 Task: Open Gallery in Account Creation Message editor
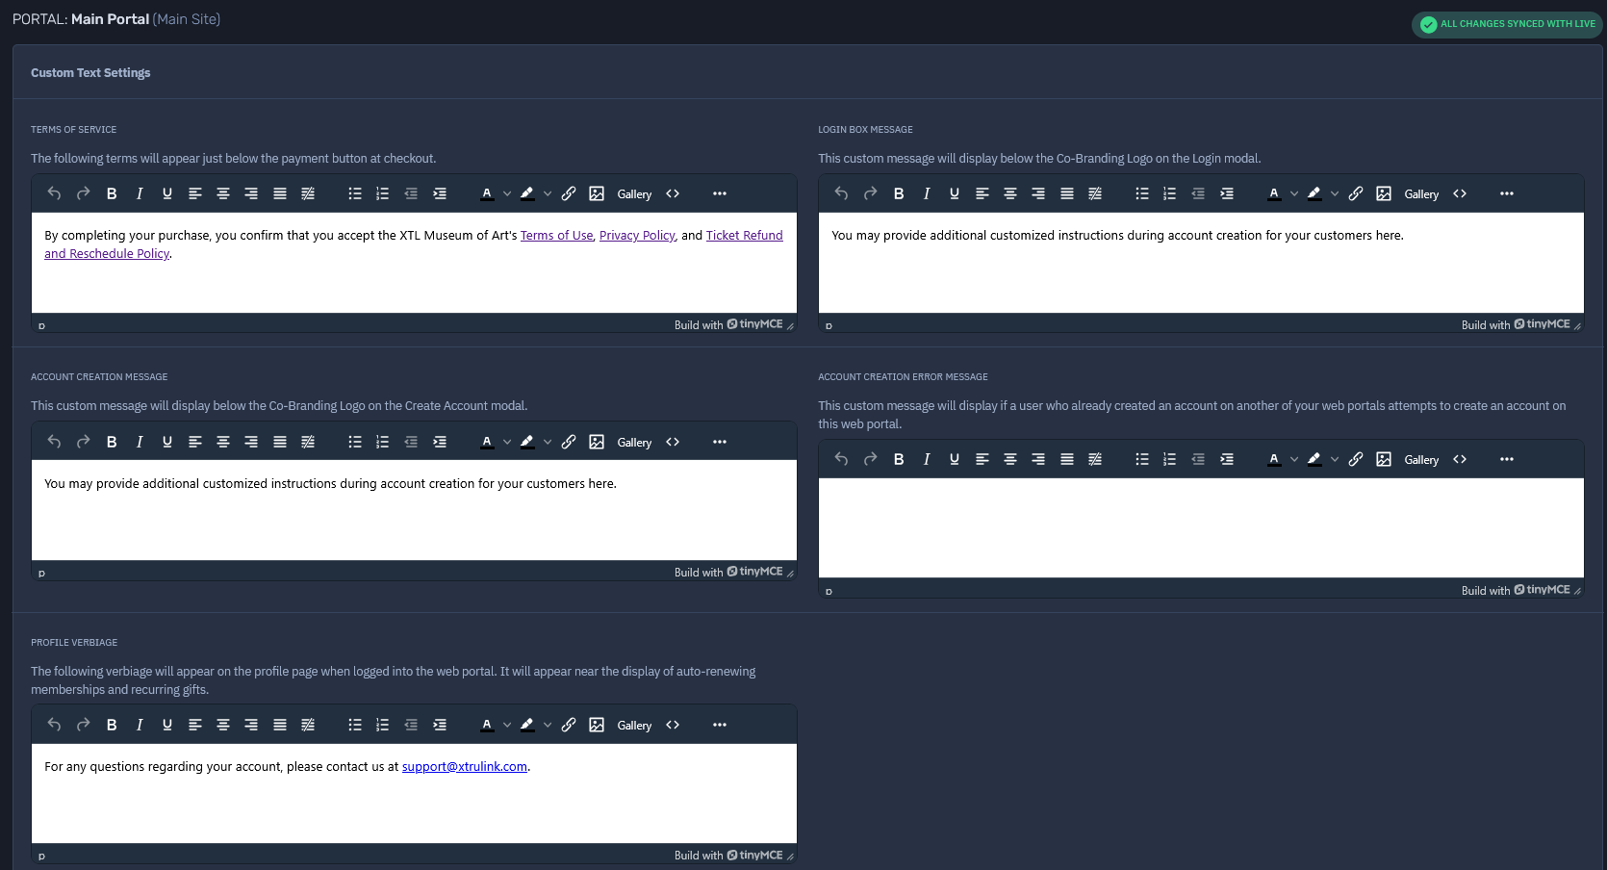634,442
